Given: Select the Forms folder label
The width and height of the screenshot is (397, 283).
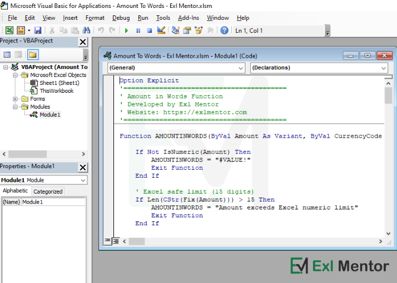Looking at the screenshot, I should pos(37,99).
